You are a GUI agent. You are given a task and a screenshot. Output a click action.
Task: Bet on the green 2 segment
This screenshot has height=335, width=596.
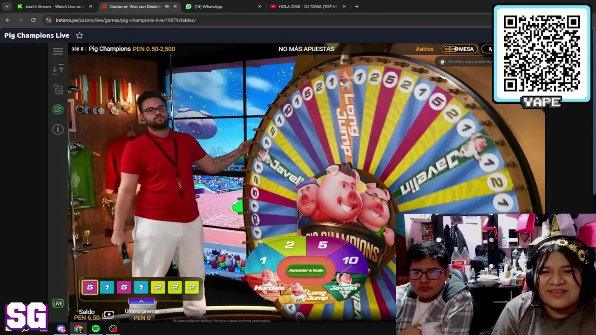tap(290, 245)
